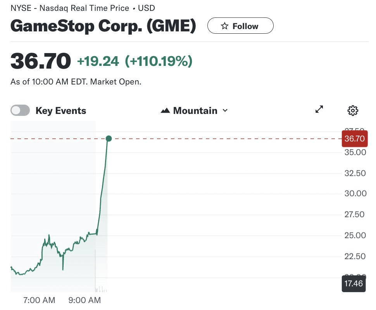Click the green current price dot
This screenshot has height=310, width=376.
(x=109, y=138)
